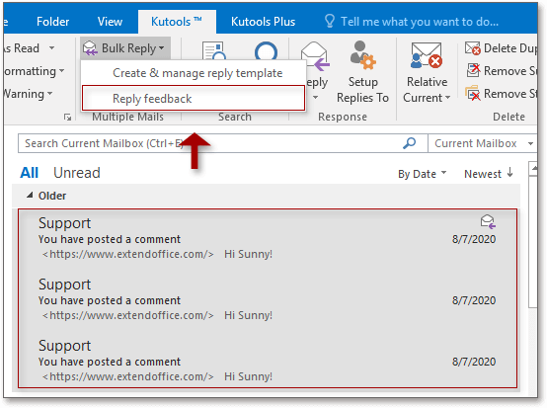Click the first Remove envelope icon

[x=473, y=70]
